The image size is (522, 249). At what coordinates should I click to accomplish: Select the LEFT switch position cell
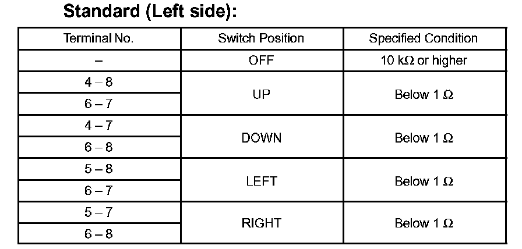261,180
